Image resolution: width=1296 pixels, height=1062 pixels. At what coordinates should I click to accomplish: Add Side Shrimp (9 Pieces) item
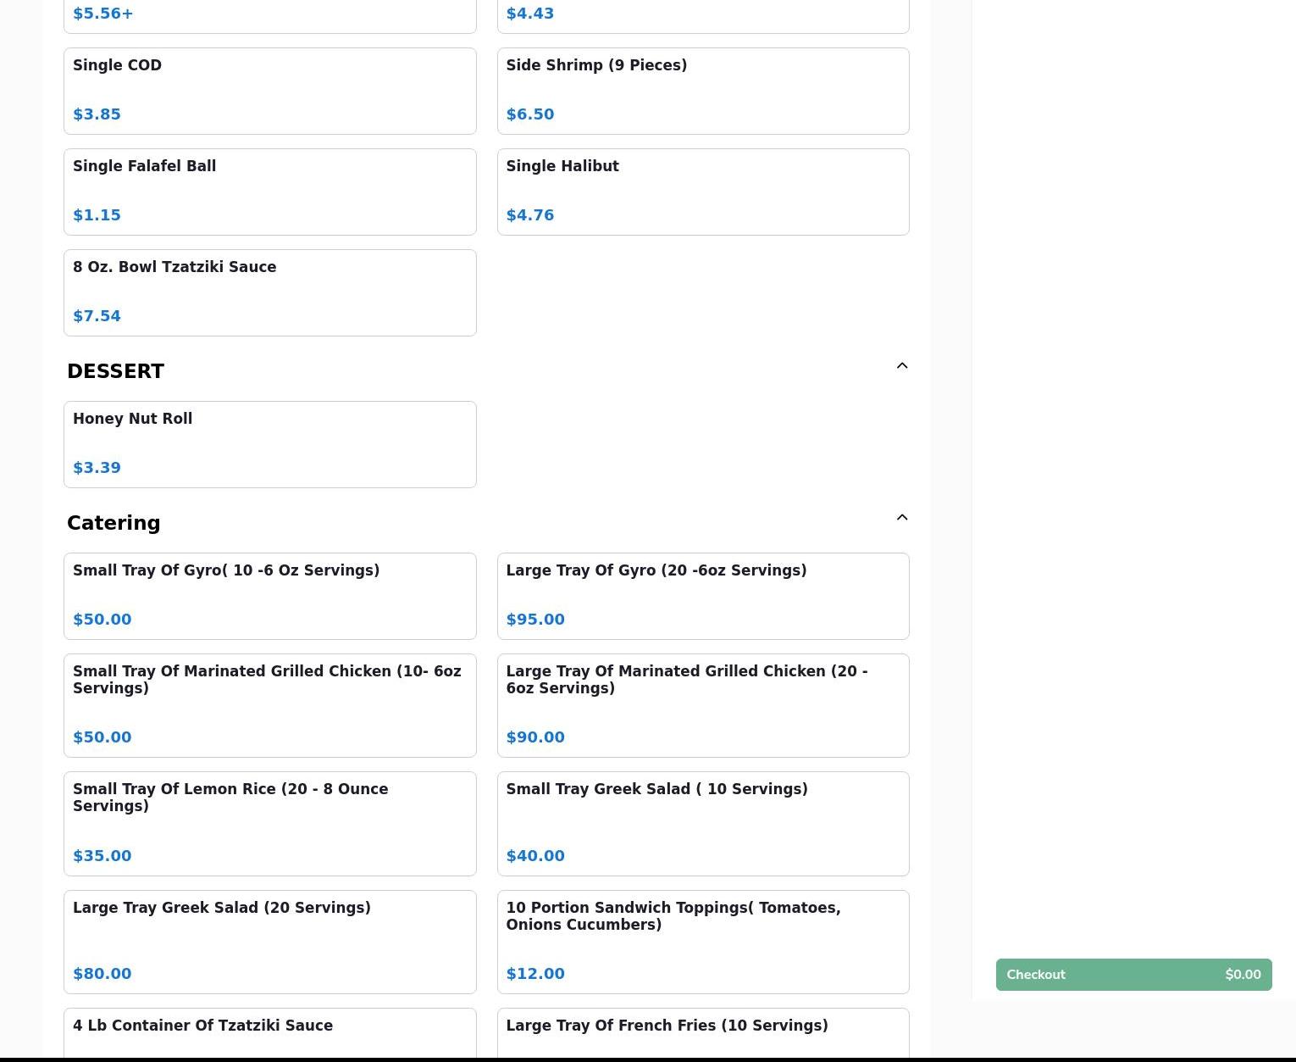click(x=702, y=91)
